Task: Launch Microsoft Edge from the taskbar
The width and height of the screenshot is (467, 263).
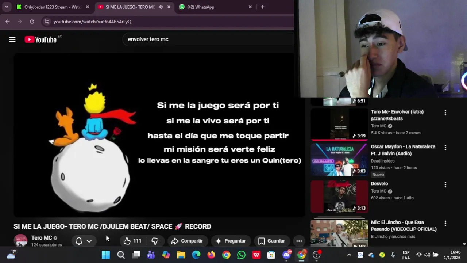Action: coord(196,255)
